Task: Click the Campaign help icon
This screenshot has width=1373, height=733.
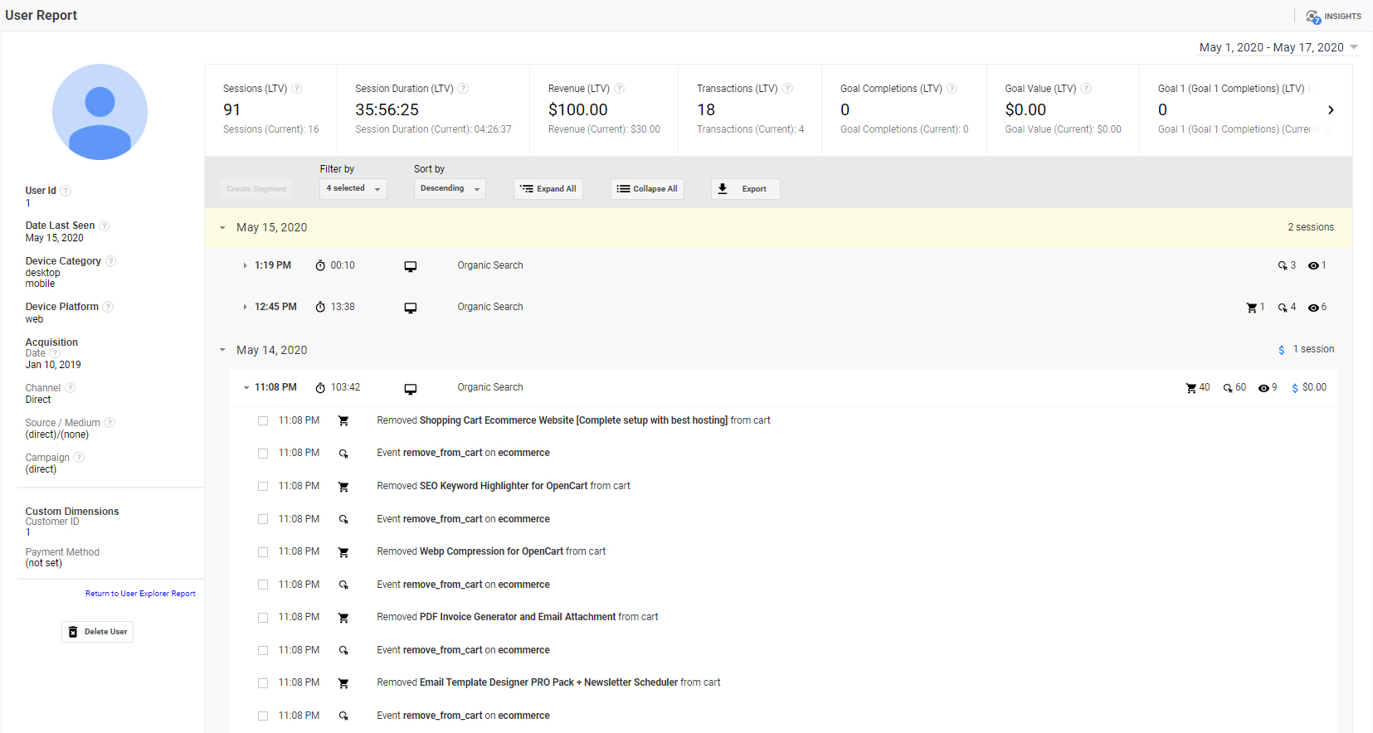Action: click(x=79, y=458)
